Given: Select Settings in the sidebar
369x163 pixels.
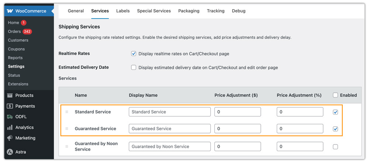Looking at the screenshot, I should (x=16, y=67).
